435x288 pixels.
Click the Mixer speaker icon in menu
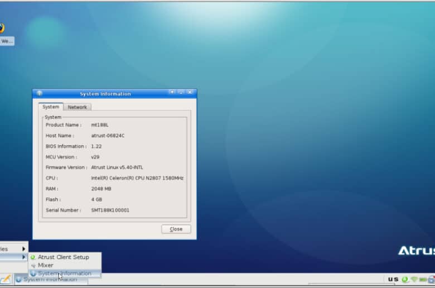[x=33, y=266]
